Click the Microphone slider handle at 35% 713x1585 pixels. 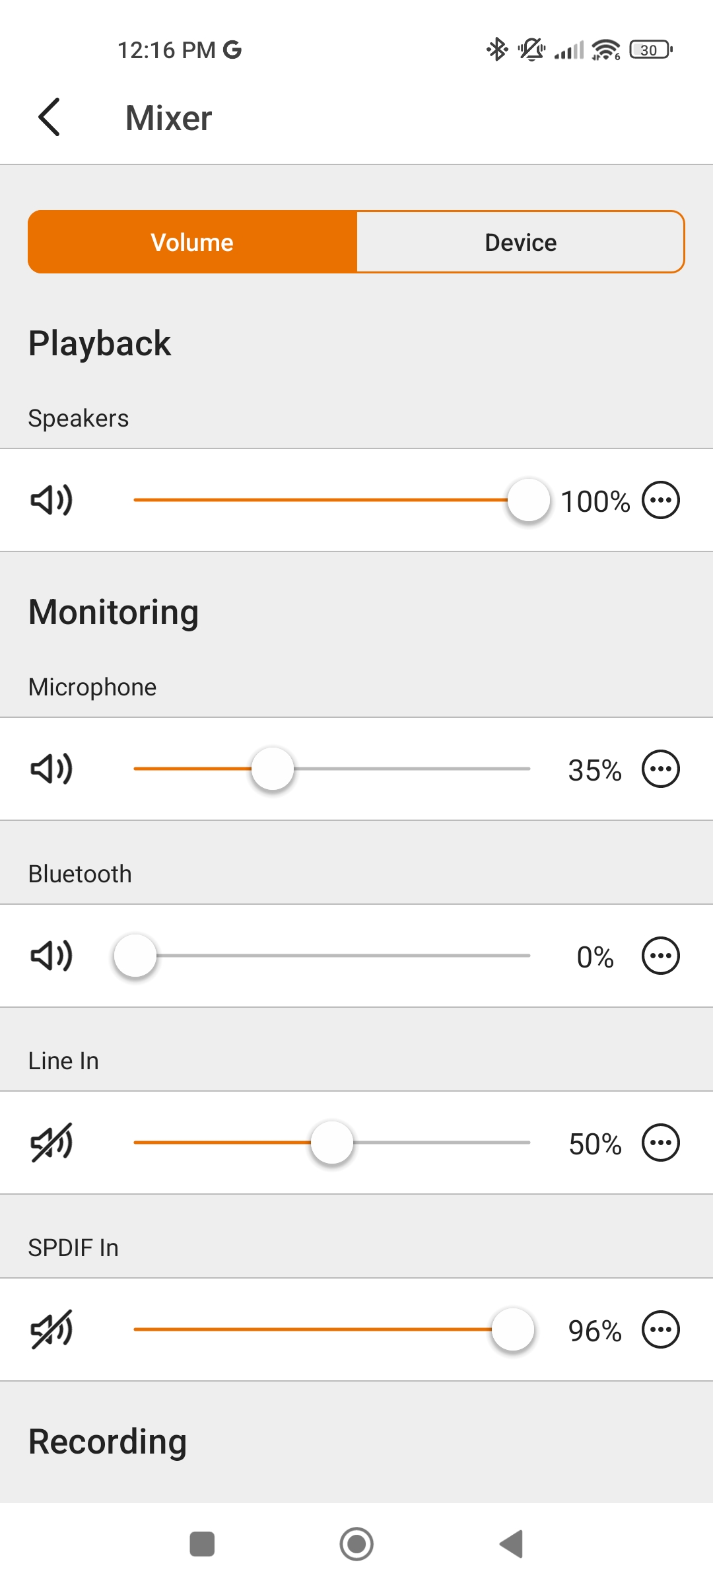273,769
